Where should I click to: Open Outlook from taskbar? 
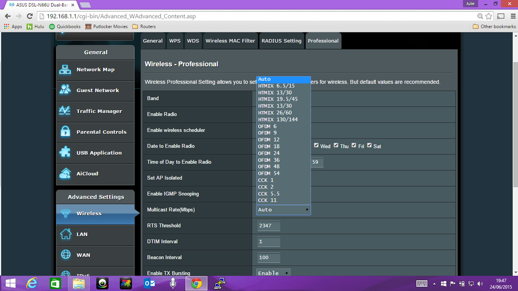[150, 283]
